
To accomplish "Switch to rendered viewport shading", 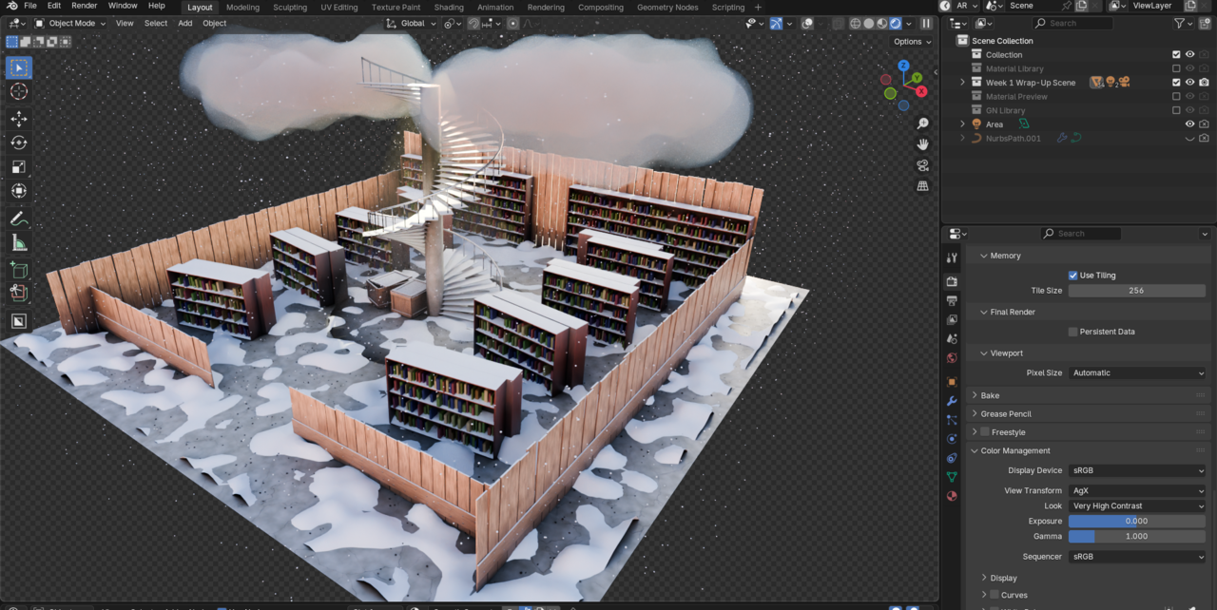I will coord(895,23).
